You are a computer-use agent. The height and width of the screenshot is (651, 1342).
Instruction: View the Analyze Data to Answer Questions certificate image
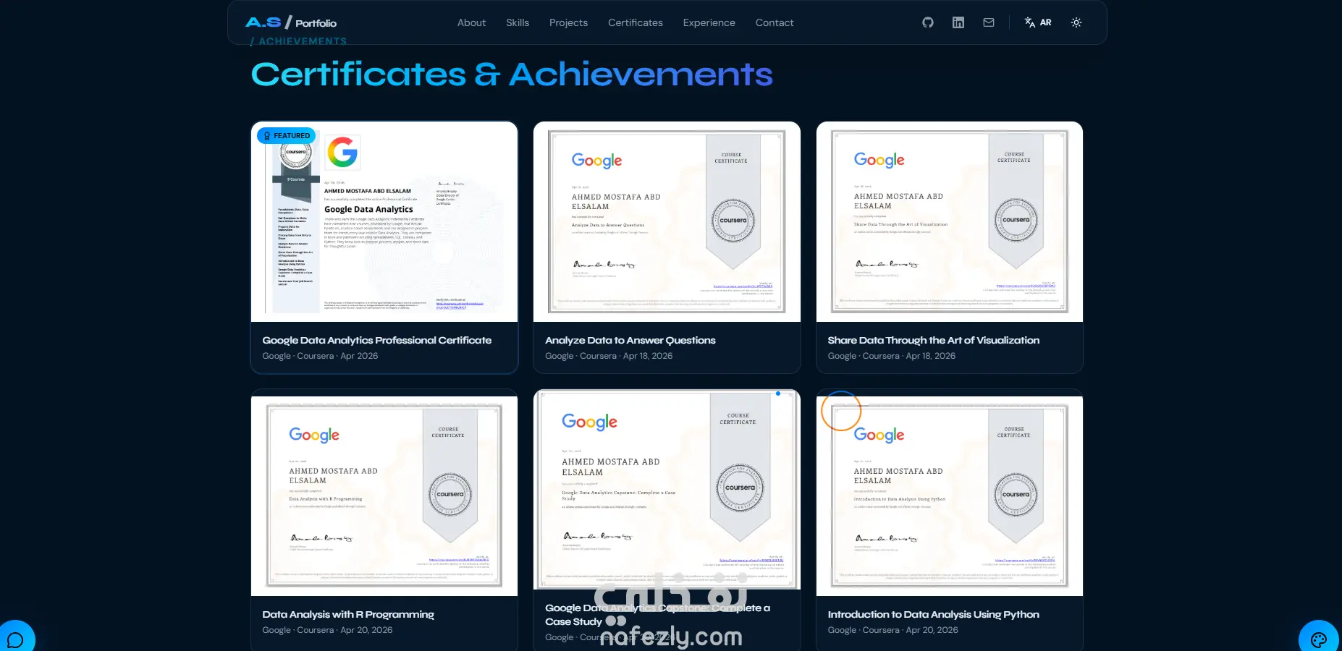[667, 221]
